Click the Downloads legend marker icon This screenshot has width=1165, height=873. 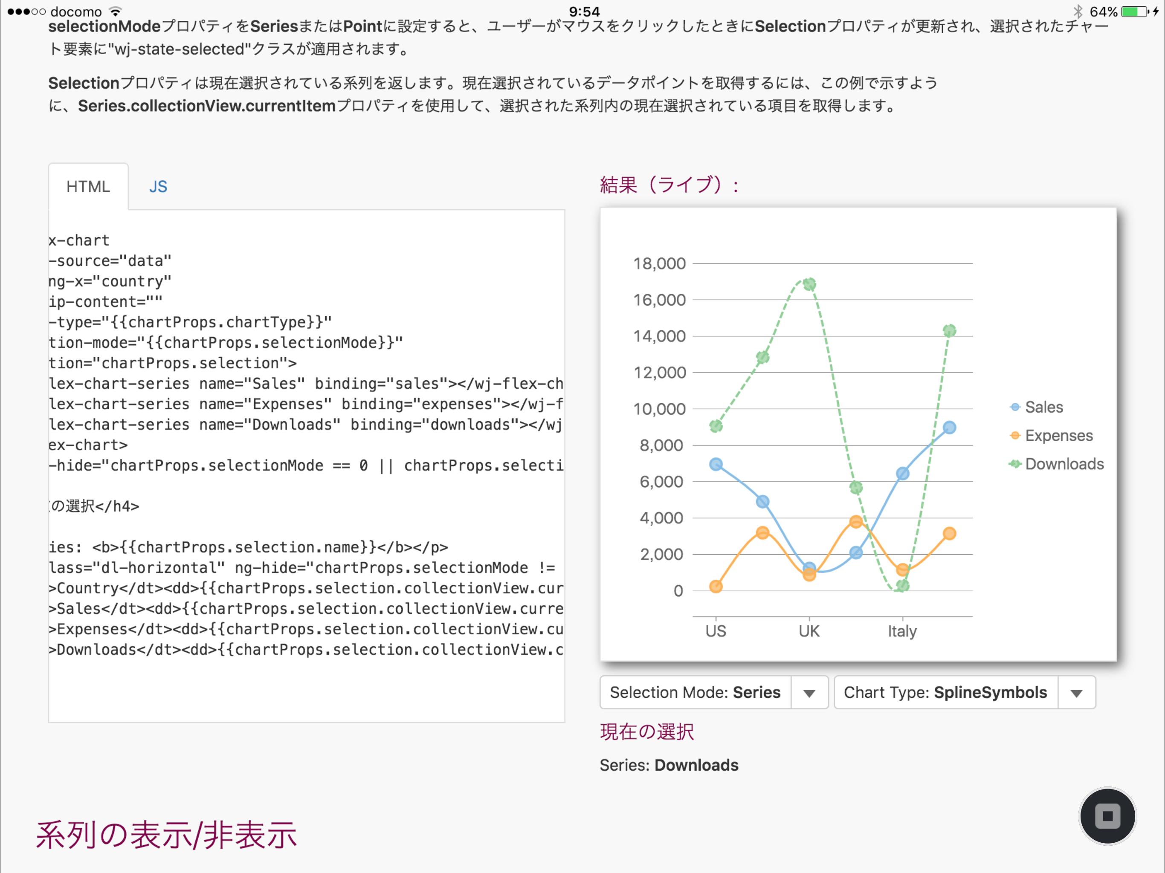1015,464
